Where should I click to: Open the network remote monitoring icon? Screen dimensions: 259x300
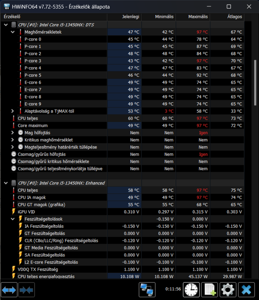click(x=147, y=290)
